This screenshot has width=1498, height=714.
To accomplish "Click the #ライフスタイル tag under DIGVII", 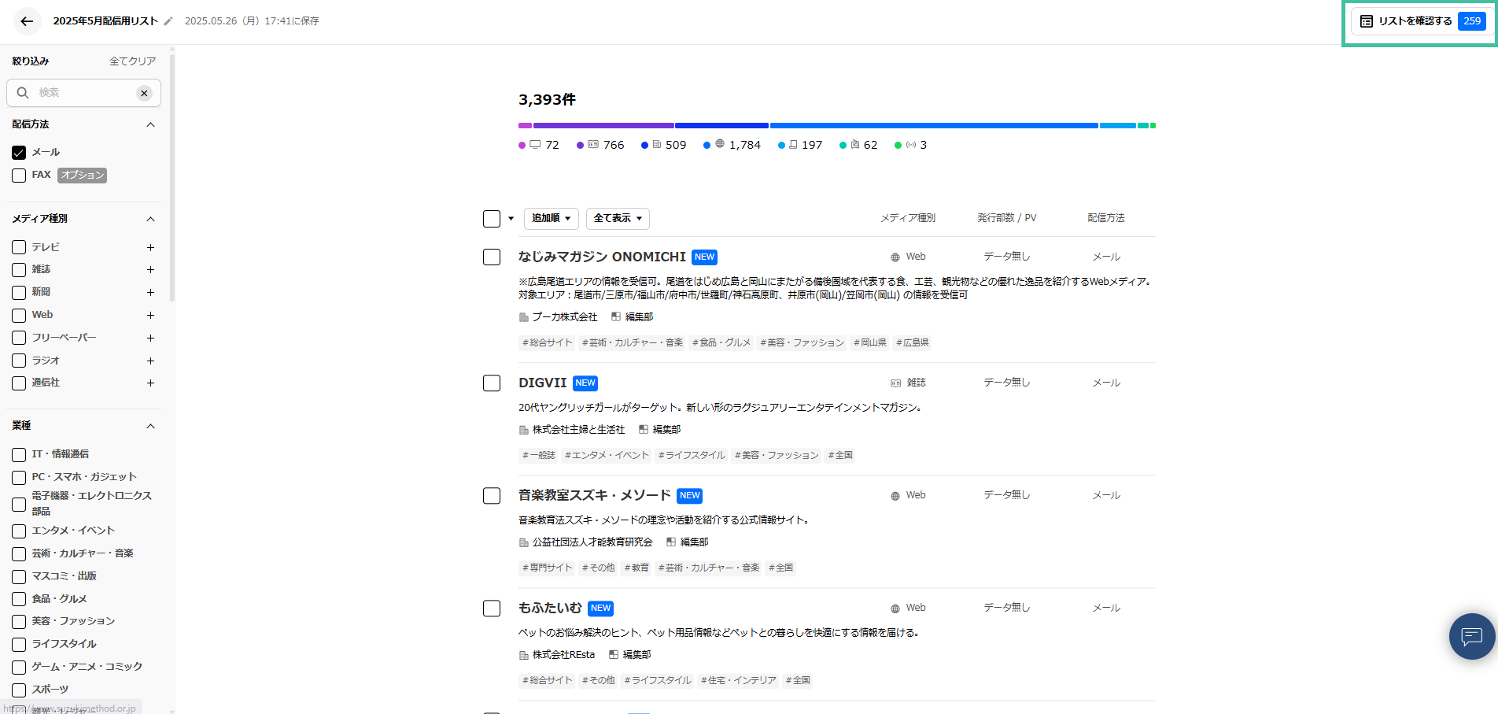I will pyautogui.click(x=692, y=456).
